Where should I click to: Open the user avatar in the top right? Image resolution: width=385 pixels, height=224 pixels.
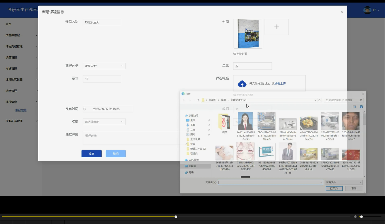coord(367,10)
